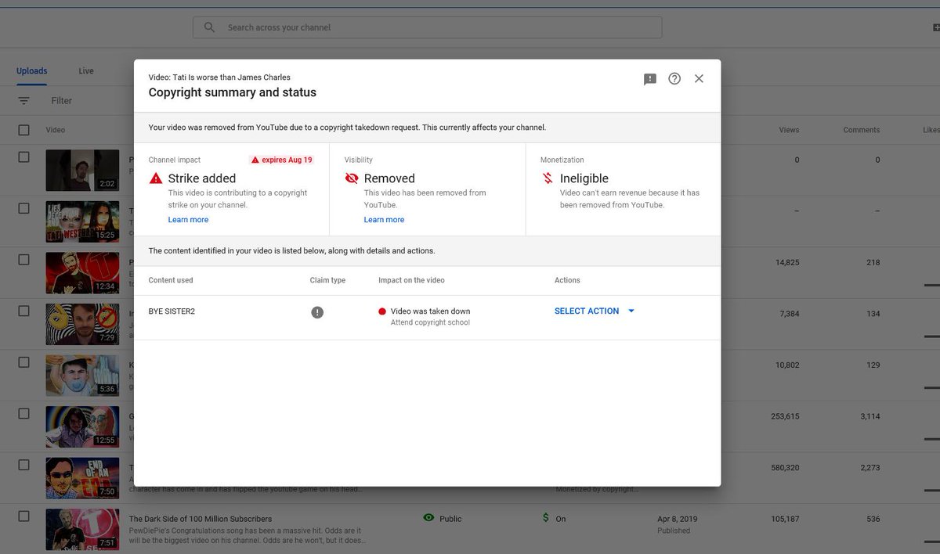This screenshot has width=940, height=554.
Task: Click the expires Aug 19 warning badge
Action: 282,160
